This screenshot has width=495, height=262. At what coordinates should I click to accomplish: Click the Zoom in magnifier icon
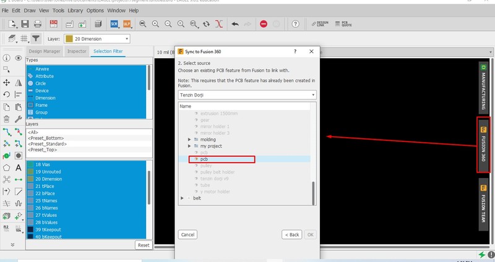[155, 24]
